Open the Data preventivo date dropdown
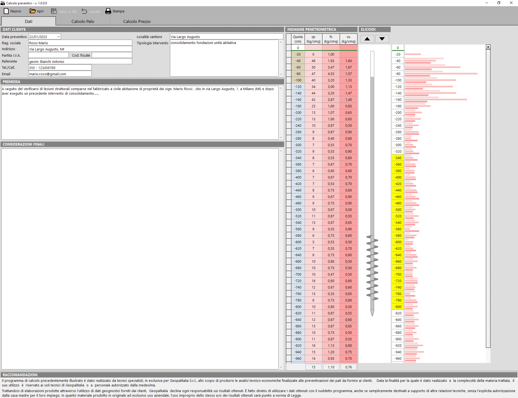The image size is (518, 398). 58,37
